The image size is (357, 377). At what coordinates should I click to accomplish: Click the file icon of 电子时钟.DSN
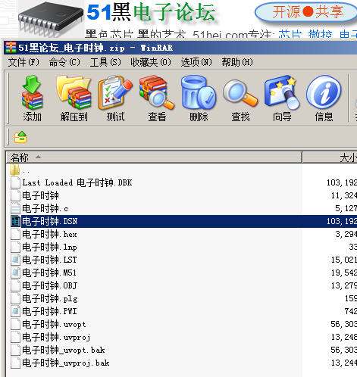click(x=15, y=221)
